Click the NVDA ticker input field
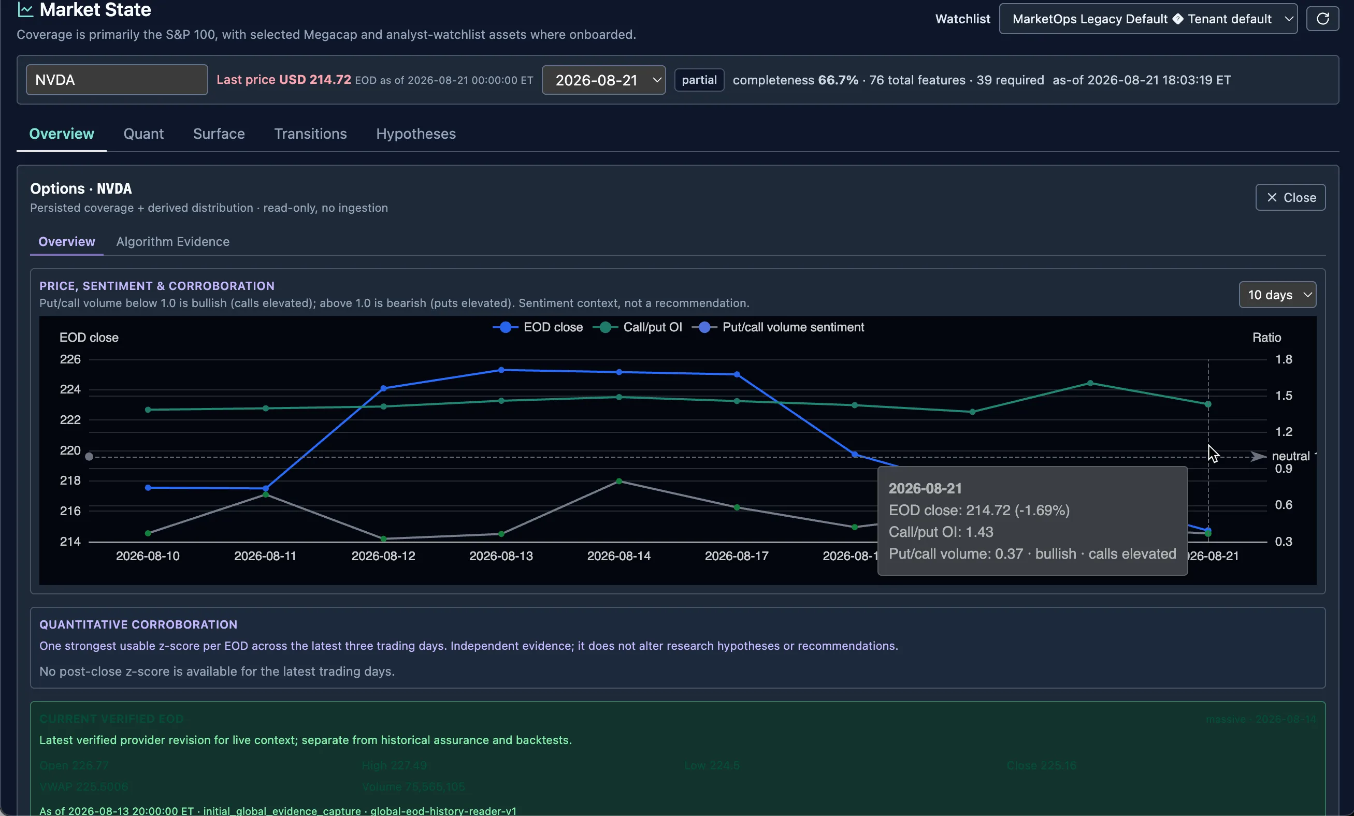1354x816 pixels. (117, 80)
